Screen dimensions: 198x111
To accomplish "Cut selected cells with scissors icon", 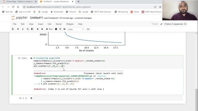I will (23, 29).
